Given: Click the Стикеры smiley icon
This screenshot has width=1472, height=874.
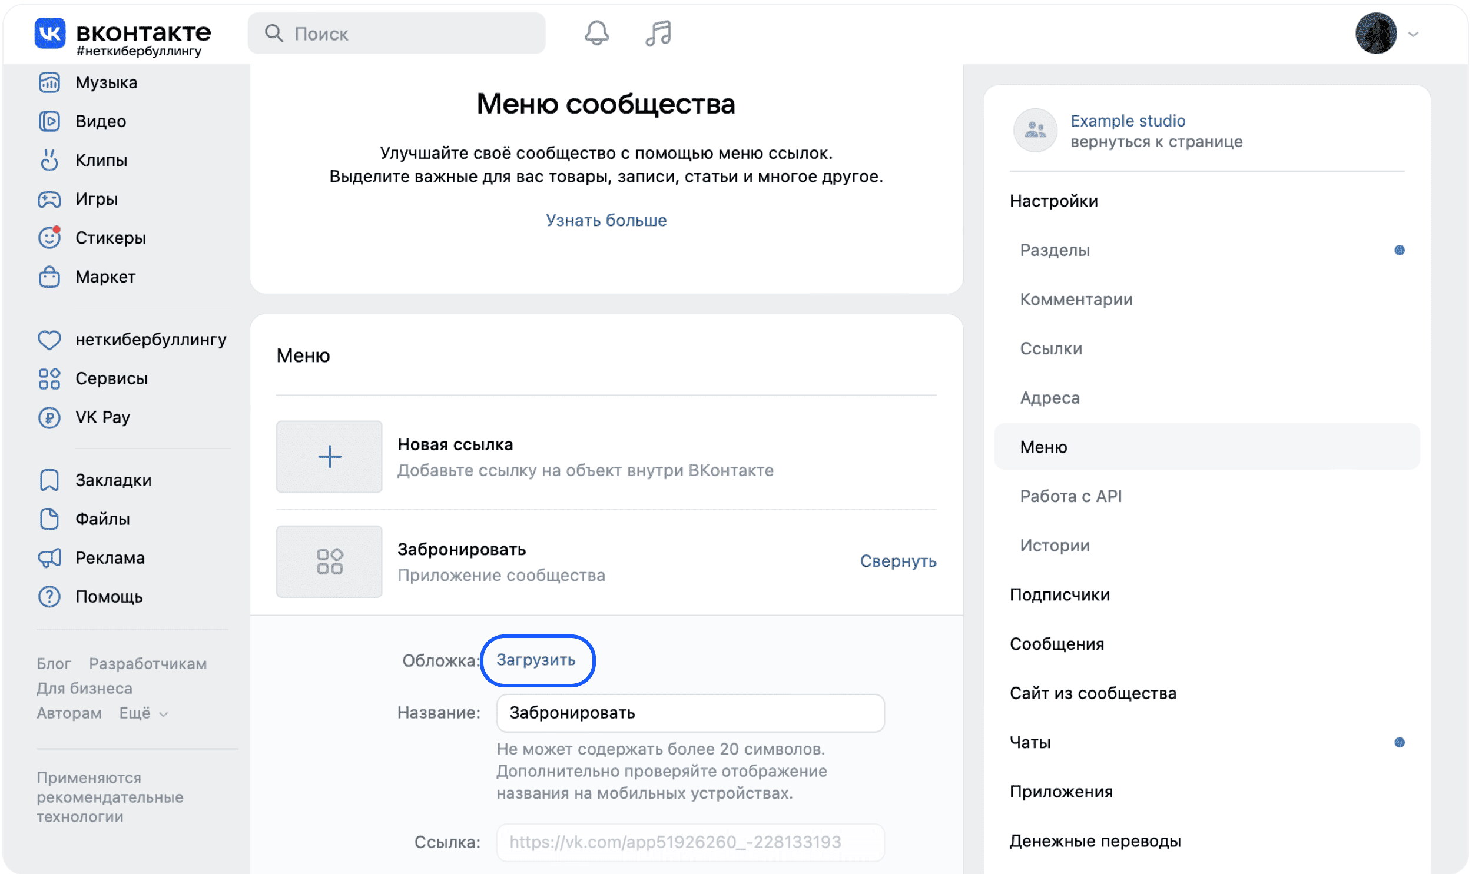Looking at the screenshot, I should click(49, 237).
